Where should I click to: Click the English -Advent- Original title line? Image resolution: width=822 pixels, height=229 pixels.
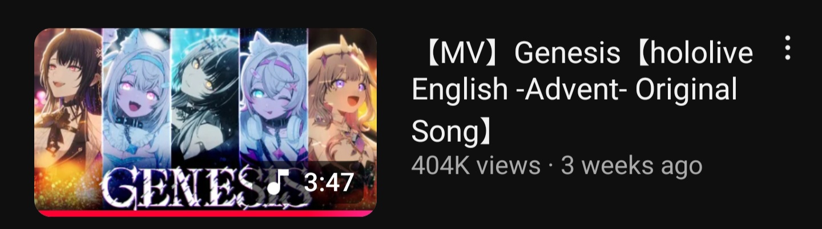point(574,91)
